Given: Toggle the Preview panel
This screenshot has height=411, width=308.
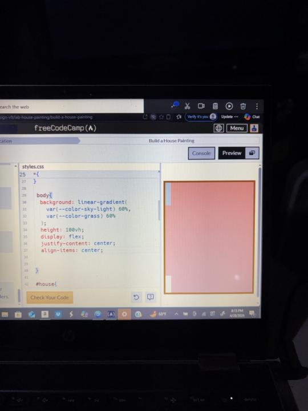Looking at the screenshot, I should 232,153.
